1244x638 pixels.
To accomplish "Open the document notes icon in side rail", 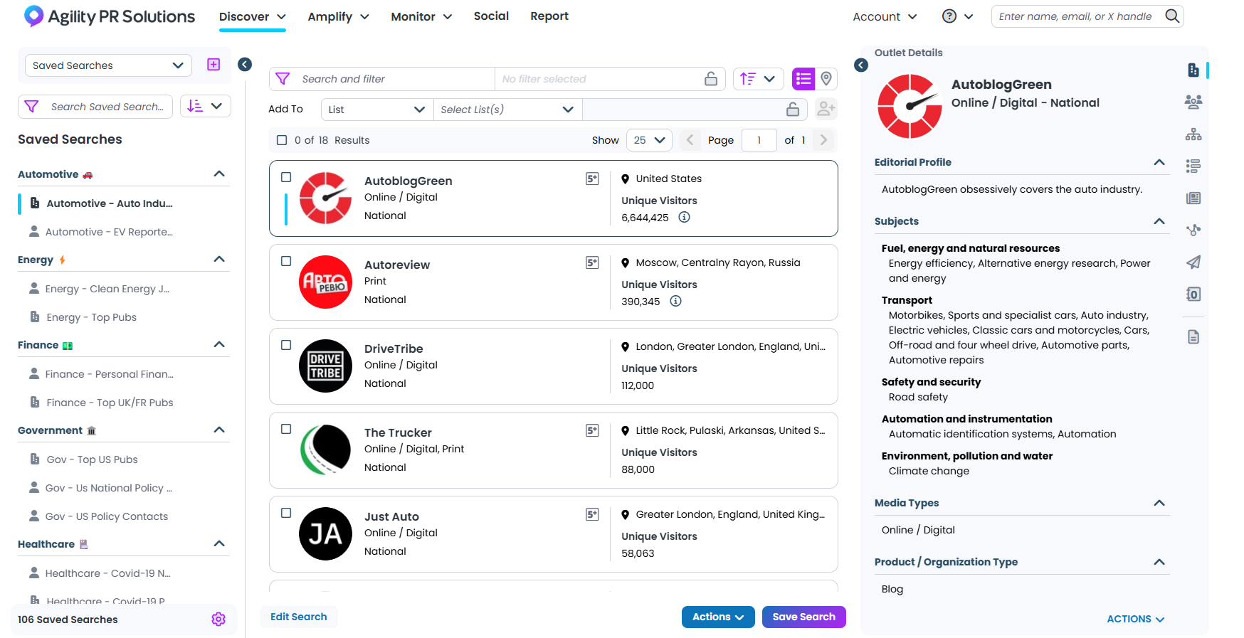I will click(x=1193, y=336).
